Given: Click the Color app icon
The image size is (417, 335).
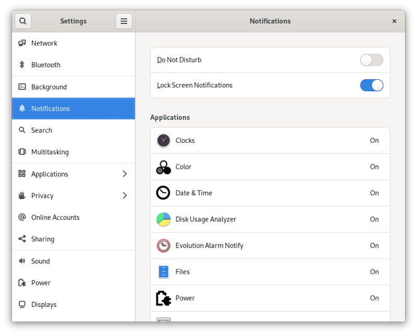Looking at the screenshot, I should (164, 167).
